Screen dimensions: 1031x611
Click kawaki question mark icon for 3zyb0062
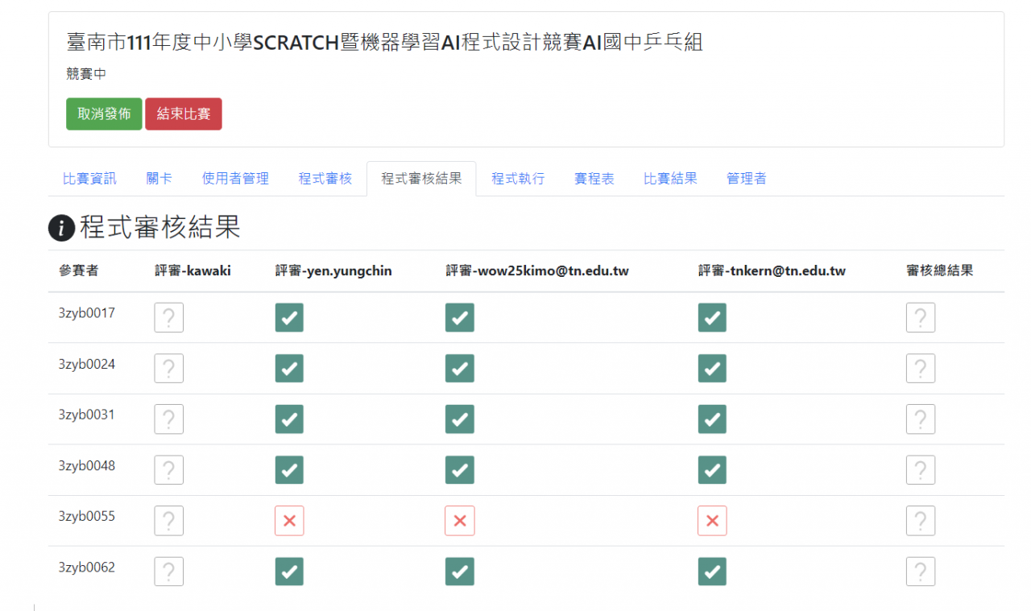pos(168,572)
